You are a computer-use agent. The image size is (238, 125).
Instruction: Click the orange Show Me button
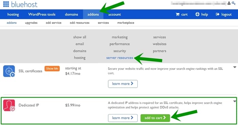(52, 69)
